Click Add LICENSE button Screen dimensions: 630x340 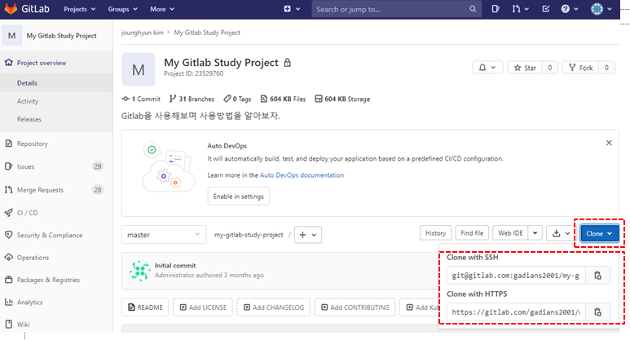[x=203, y=307]
